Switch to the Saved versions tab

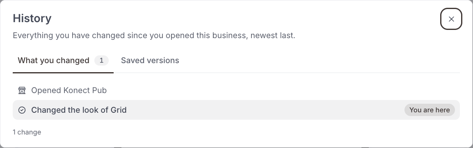150,60
